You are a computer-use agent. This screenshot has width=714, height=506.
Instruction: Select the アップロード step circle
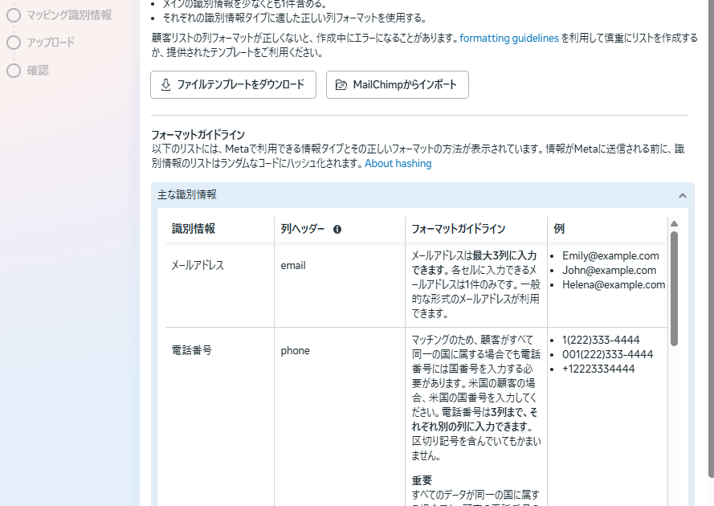click(13, 42)
